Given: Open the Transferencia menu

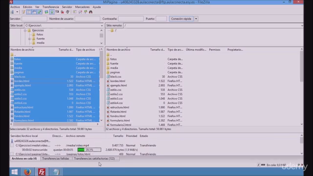Looking at the screenshot, I should click(x=51, y=7).
